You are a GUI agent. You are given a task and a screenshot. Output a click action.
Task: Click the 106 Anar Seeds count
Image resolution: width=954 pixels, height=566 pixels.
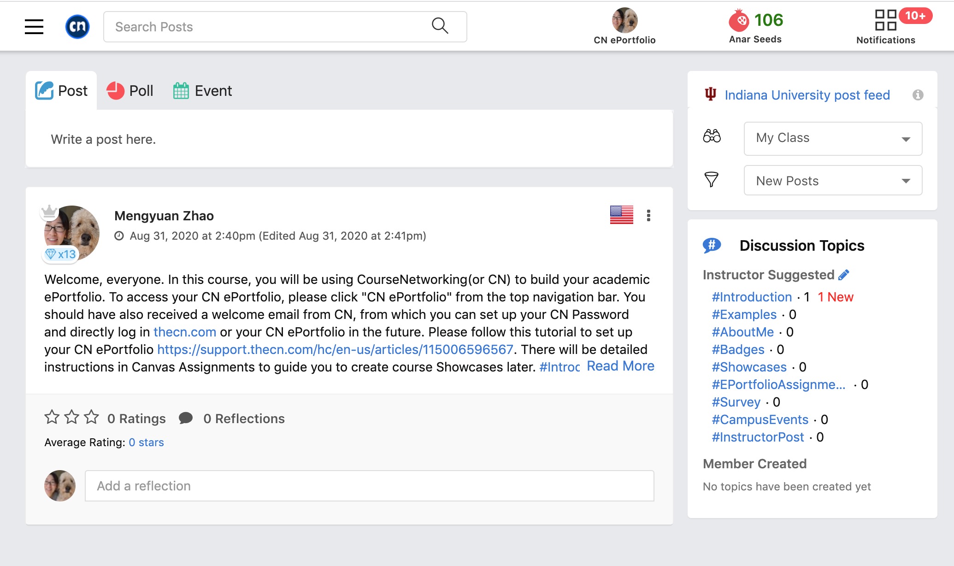click(768, 20)
